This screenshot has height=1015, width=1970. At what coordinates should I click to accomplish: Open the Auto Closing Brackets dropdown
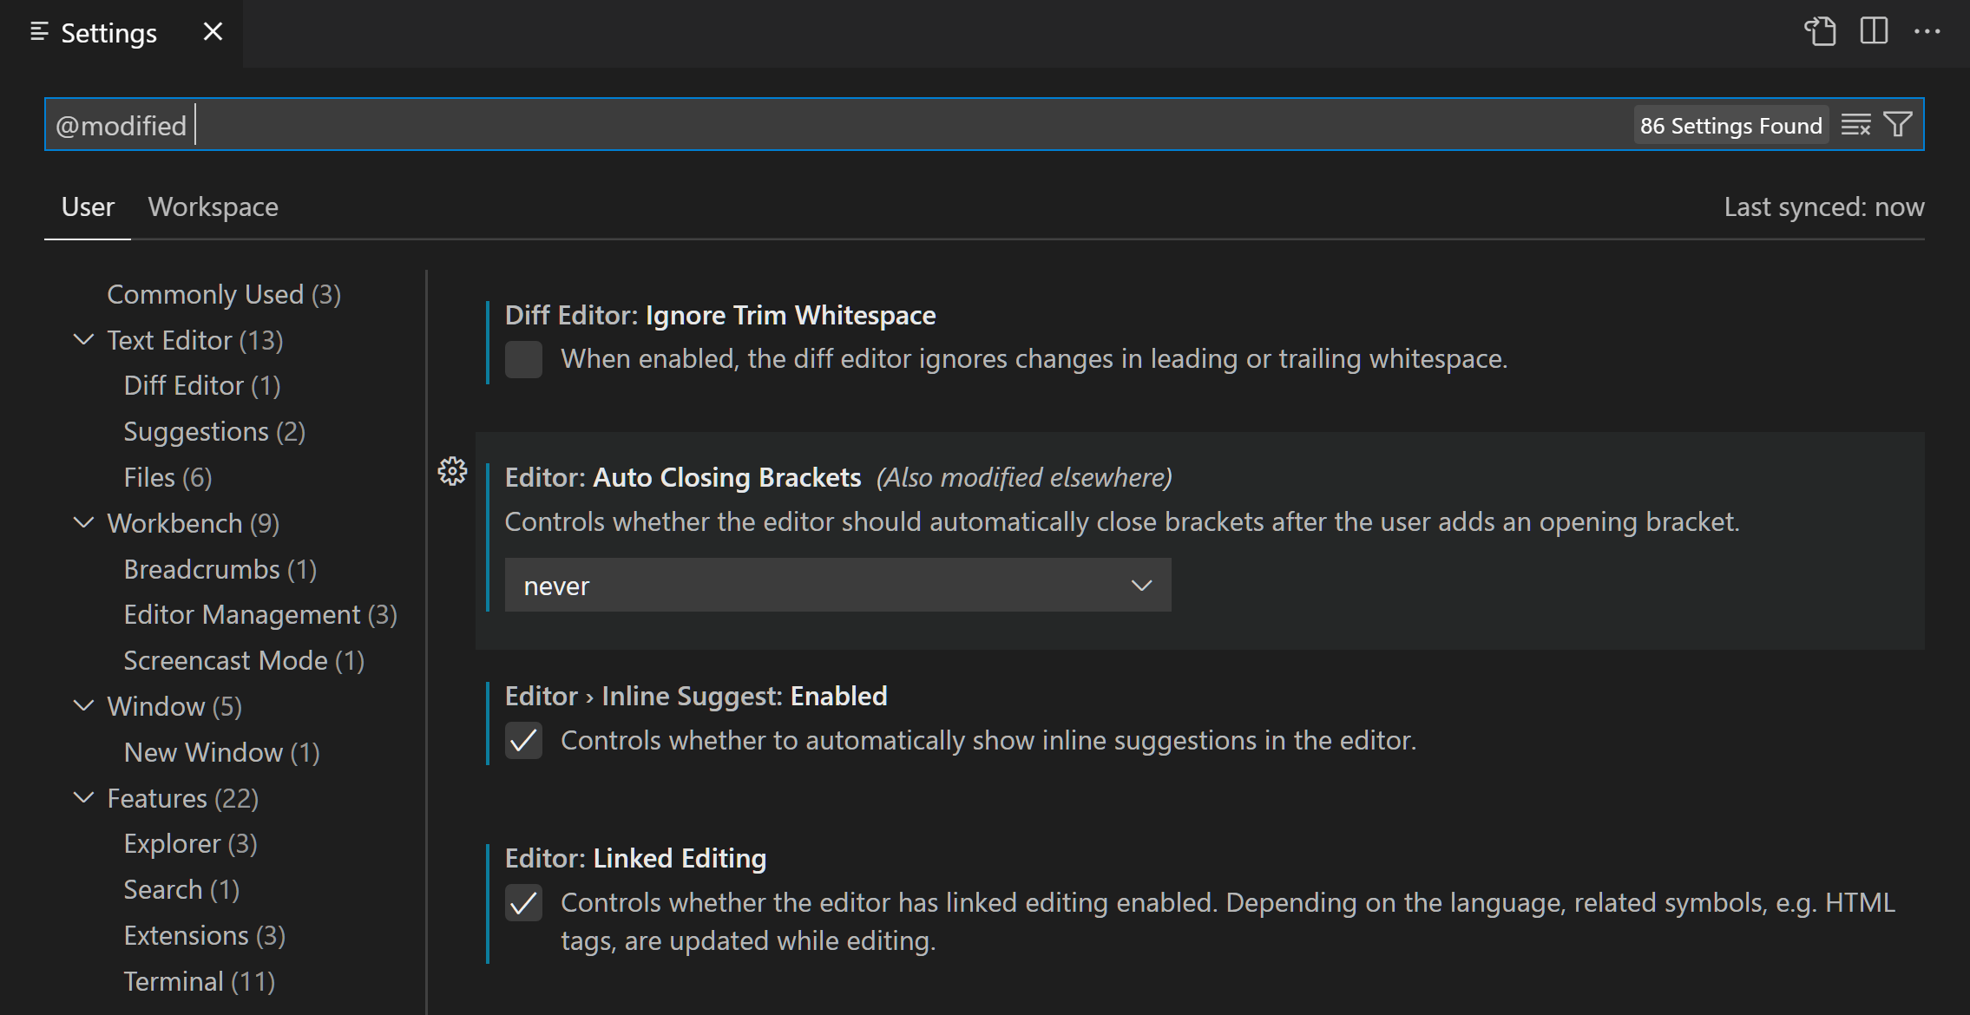(x=838, y=584)
